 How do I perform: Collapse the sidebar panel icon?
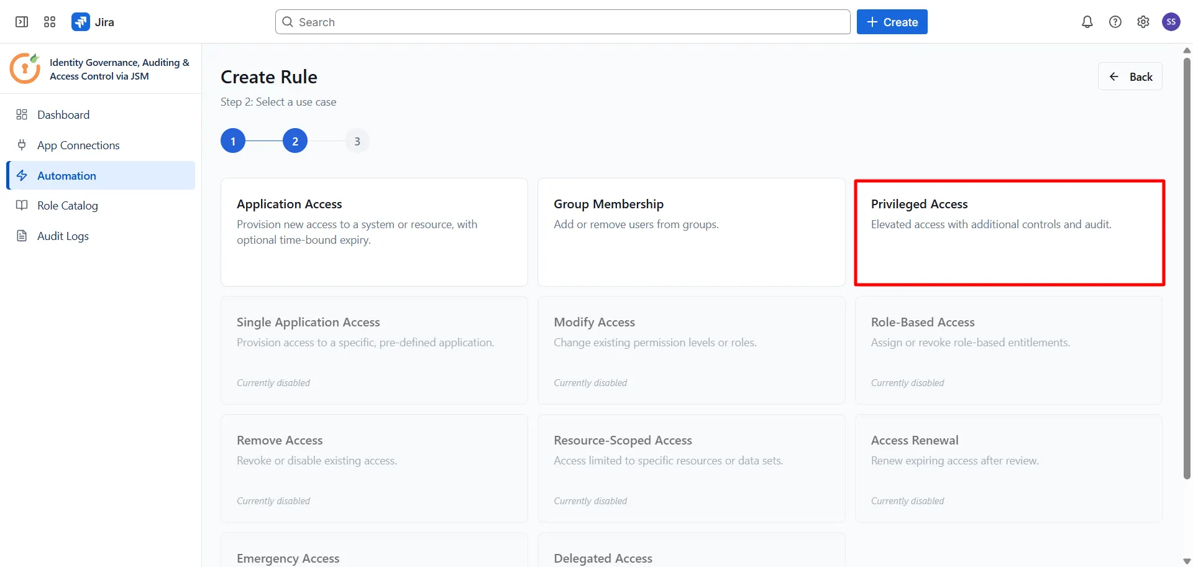(22, 22)
